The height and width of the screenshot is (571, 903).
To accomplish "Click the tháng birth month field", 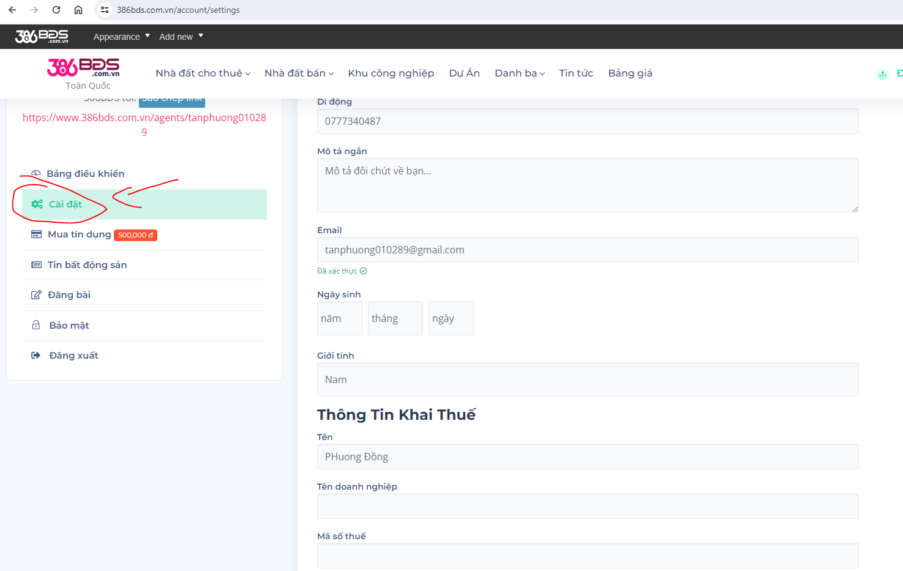I will (x=395, y=318).
